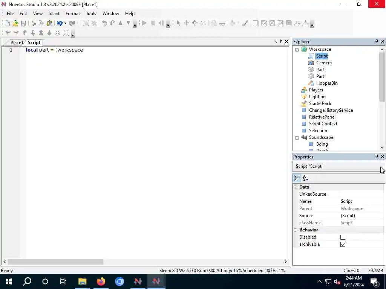
Task: Open the File menu
Action: (x=10, y=14)
